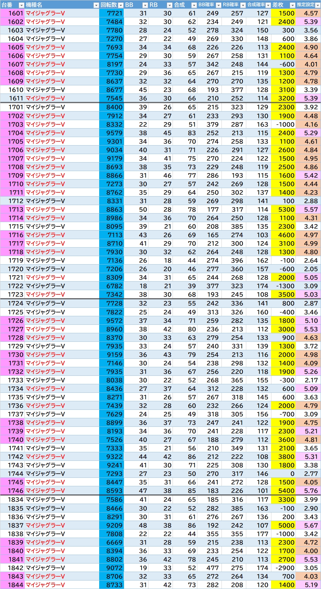Select the machine number 1601 cell
This screenshot has width=321, height=589.
click(12, 13)
